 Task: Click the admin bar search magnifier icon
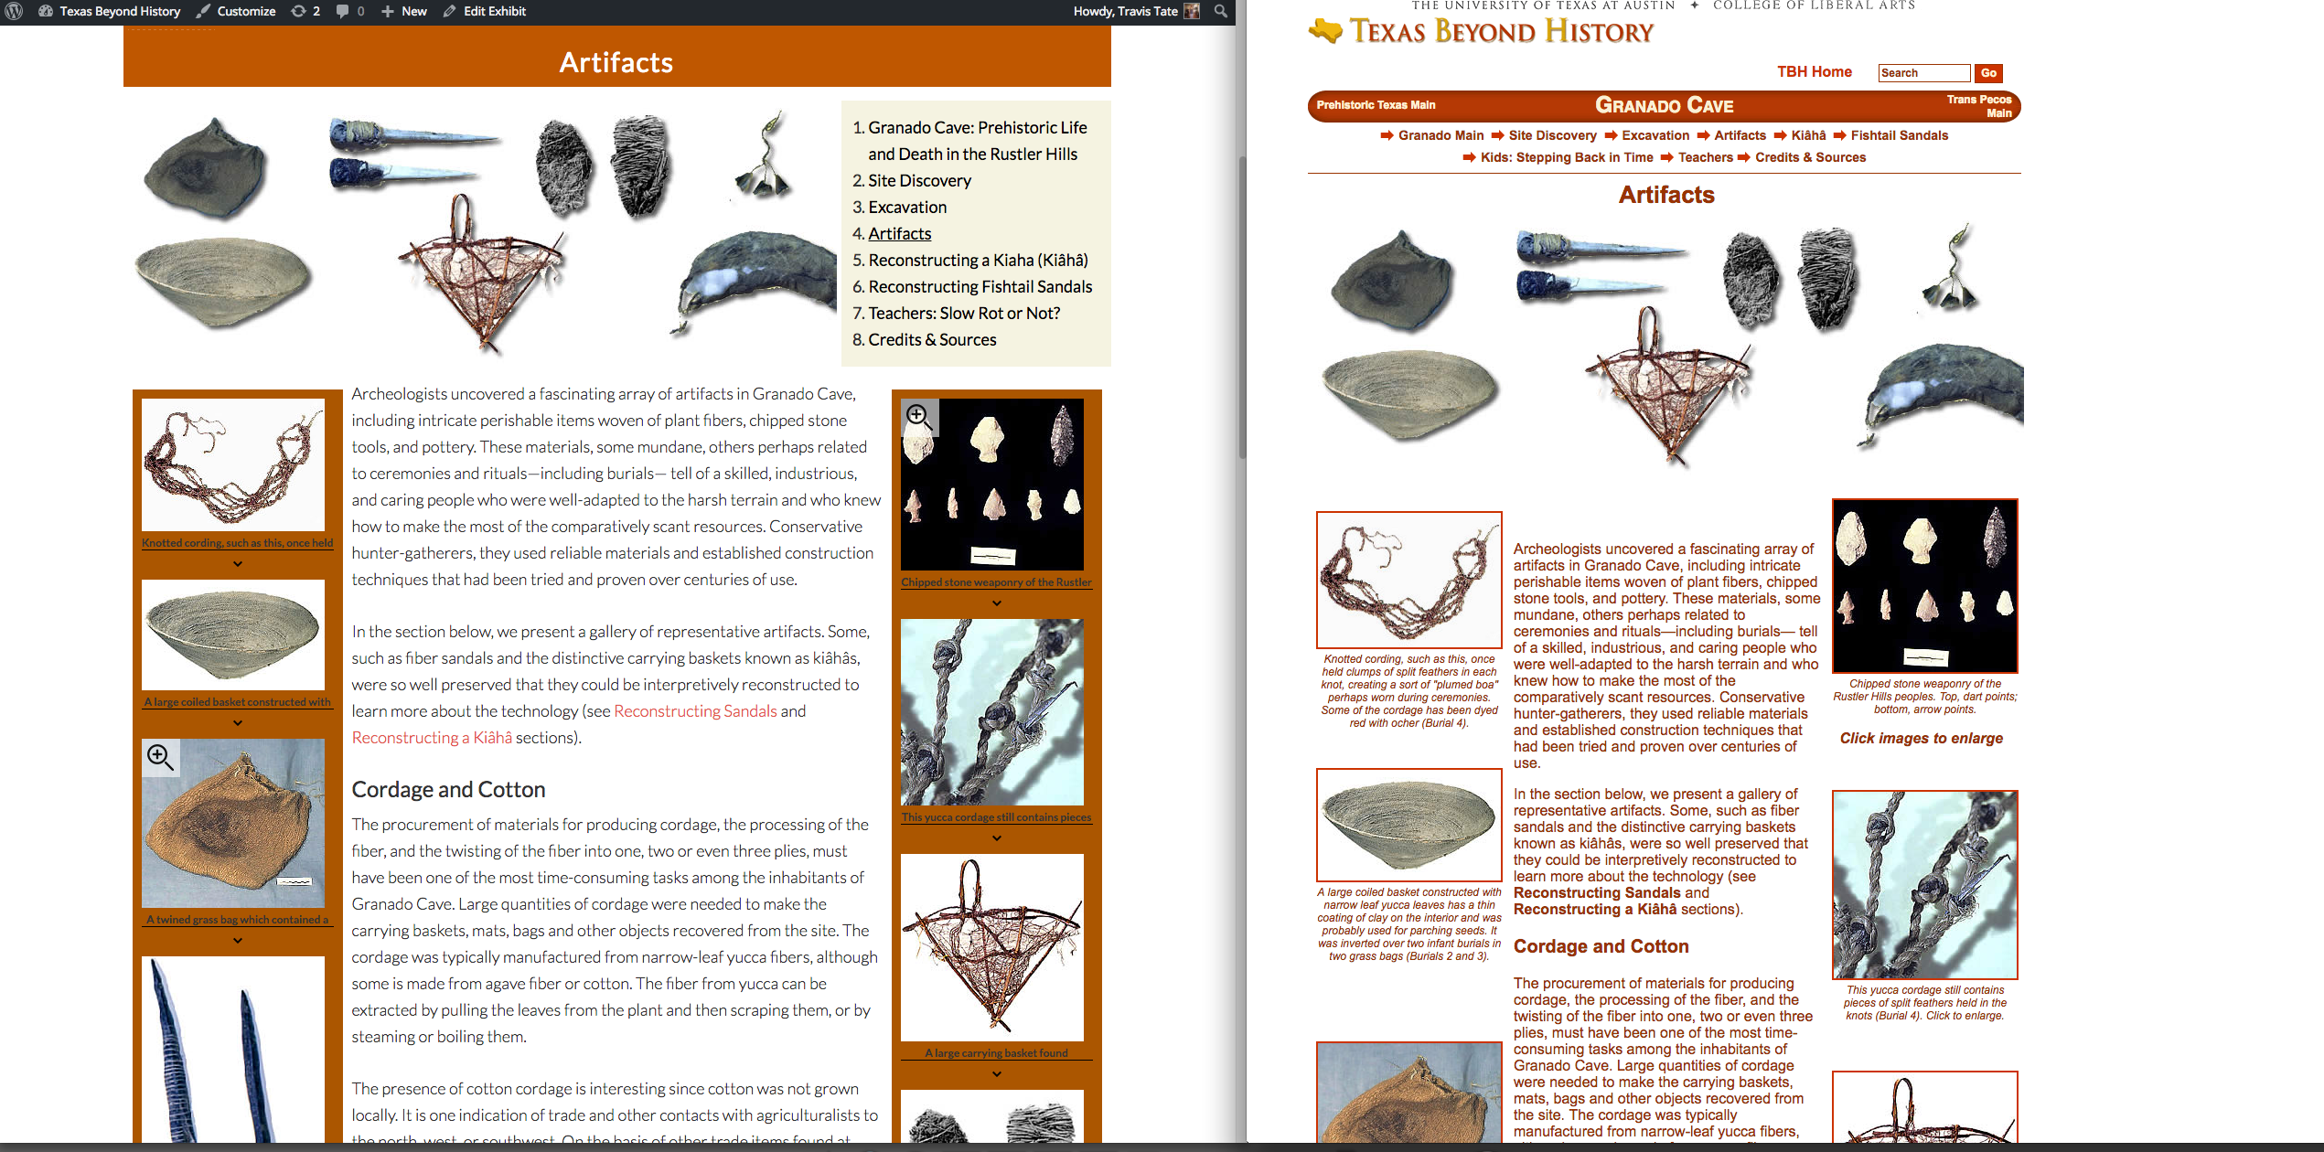click(x=1221, y=12)
